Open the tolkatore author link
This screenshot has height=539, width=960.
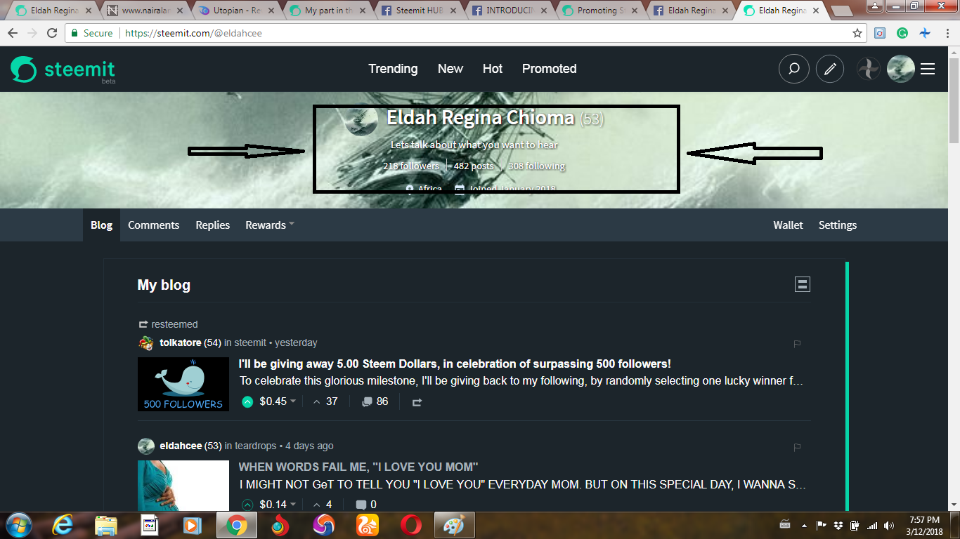(x=181, y=343)
